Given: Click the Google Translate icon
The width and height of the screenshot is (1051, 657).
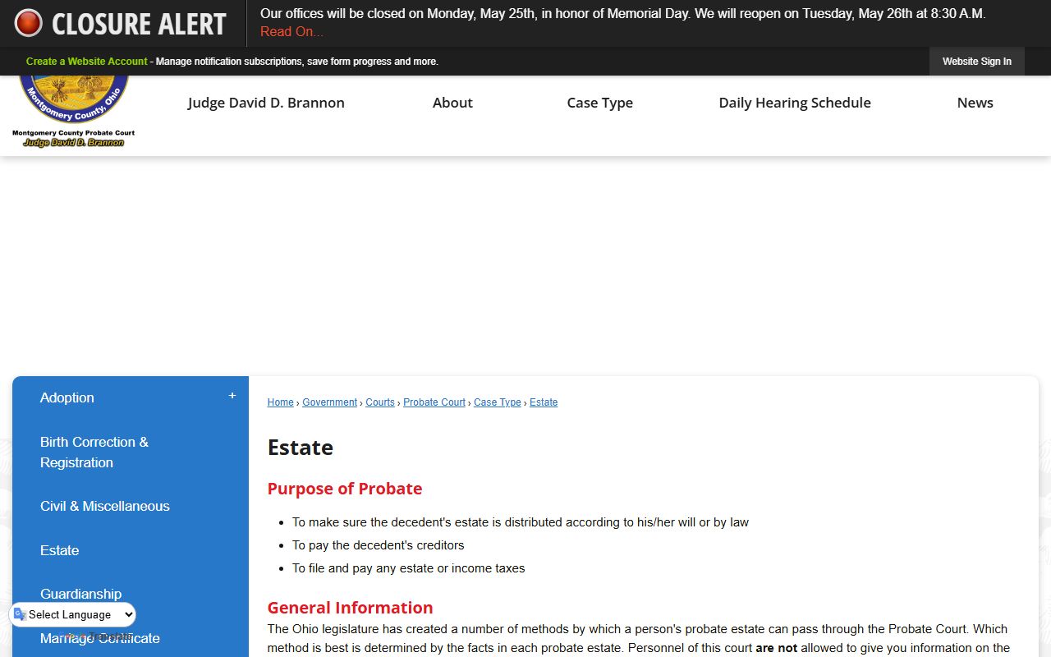Looking at the screenshot, I should pyautogui.click(x=20, y=614).
